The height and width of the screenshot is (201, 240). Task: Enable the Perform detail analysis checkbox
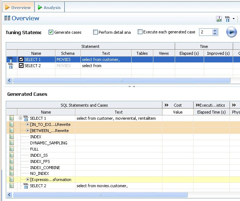point(95,32)
